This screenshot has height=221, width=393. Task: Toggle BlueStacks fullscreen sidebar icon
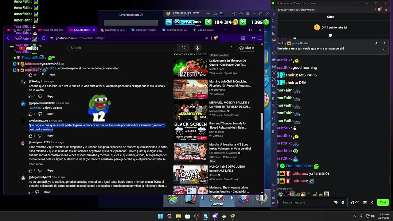coord(274,20)
